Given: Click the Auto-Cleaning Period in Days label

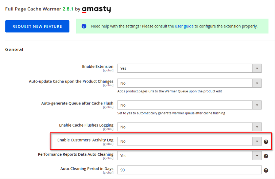Looking at the screenshot, I should click(x=87, y=169).
